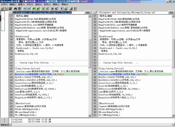Viewport: 175px width, 127px height.
Task: Click the green up arrow icon
Action: point(34,9)
